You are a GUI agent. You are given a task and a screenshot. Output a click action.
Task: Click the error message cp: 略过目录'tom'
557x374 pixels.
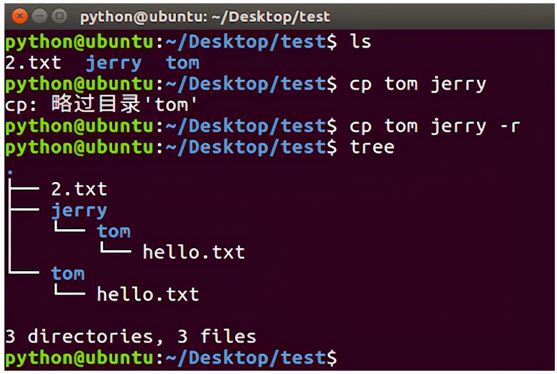(101, 105)
